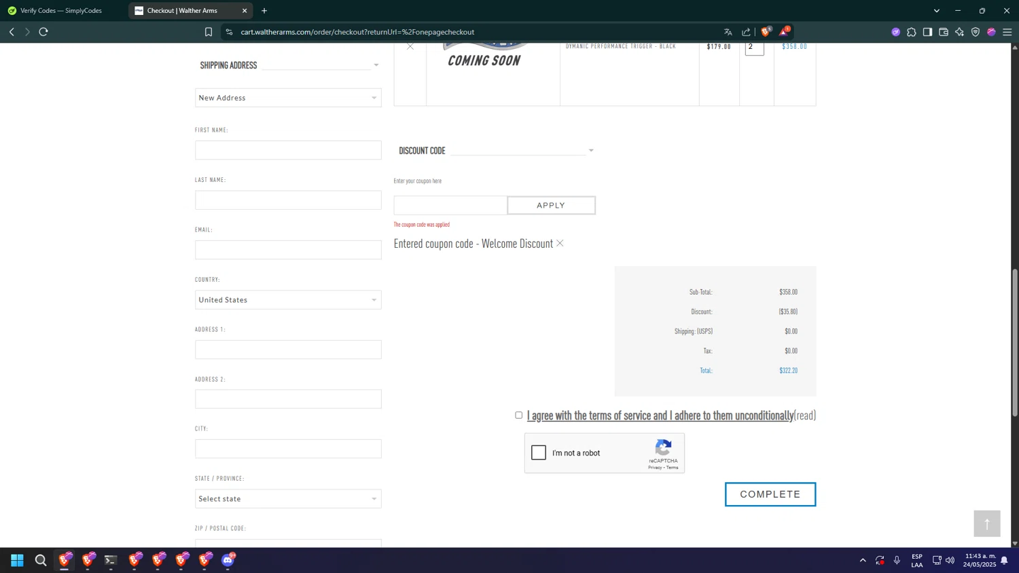This screenshot has width=1019, height=573.
Task: Reload the checkout page
Action: click(43, 32)
